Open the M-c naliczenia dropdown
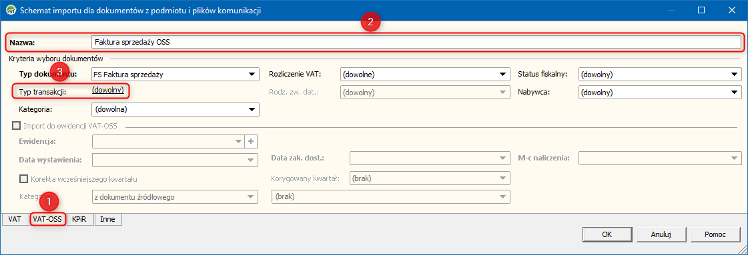Screen dimensions: 748x255 pyautogui.click(x=660, y=158)
